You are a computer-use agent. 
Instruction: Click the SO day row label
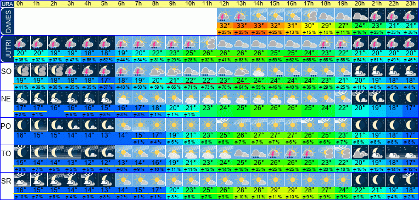coord(6,71)
